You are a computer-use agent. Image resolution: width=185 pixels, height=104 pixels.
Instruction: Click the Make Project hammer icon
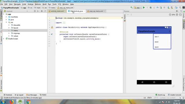pos(132,8)
